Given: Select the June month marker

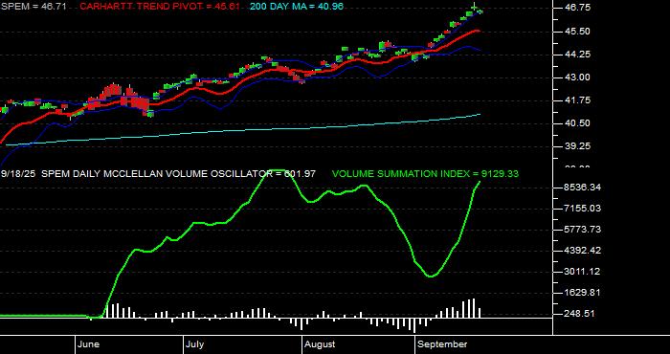Looking at the screenshot, I should (x=89, y=344).
